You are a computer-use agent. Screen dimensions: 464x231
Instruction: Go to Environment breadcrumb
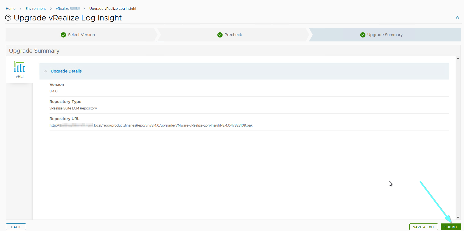click(36, 9)
